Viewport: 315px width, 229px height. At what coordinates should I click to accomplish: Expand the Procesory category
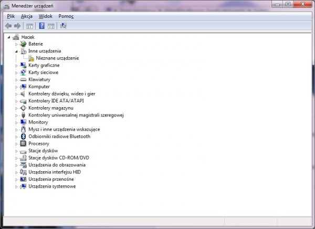click(16, 144)
